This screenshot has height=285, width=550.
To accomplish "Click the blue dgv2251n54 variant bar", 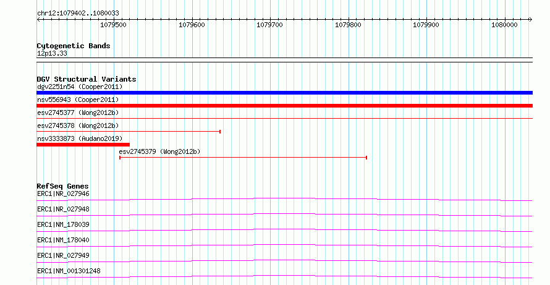I will [284, 93].
